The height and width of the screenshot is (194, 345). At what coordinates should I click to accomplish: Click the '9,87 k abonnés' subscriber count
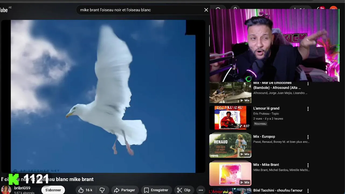pyautogui.click(x=24, y=193)
